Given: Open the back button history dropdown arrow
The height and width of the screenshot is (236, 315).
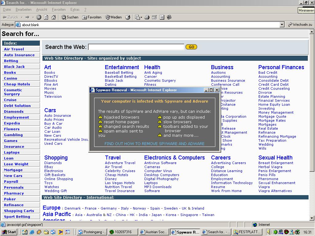Looking at the screenshot, I should click(x=22, y=17).
